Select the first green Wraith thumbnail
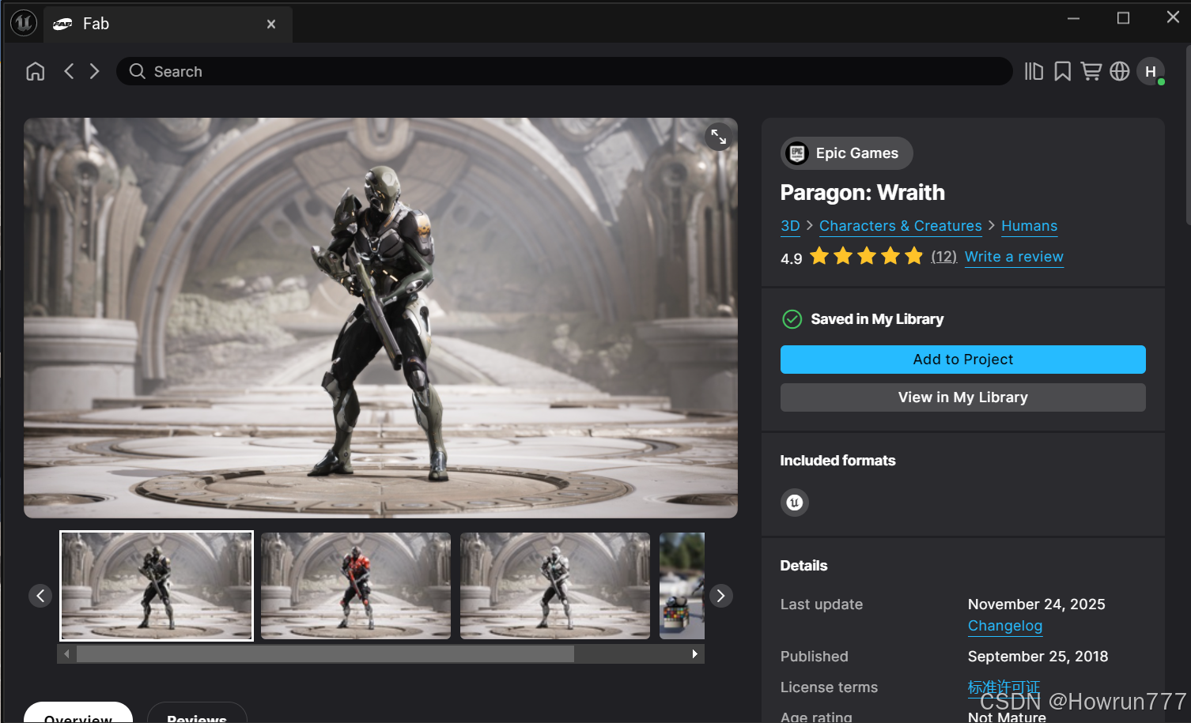This screenshot has width=1191, height=723. pyautogui.click(x=157, y=586)
